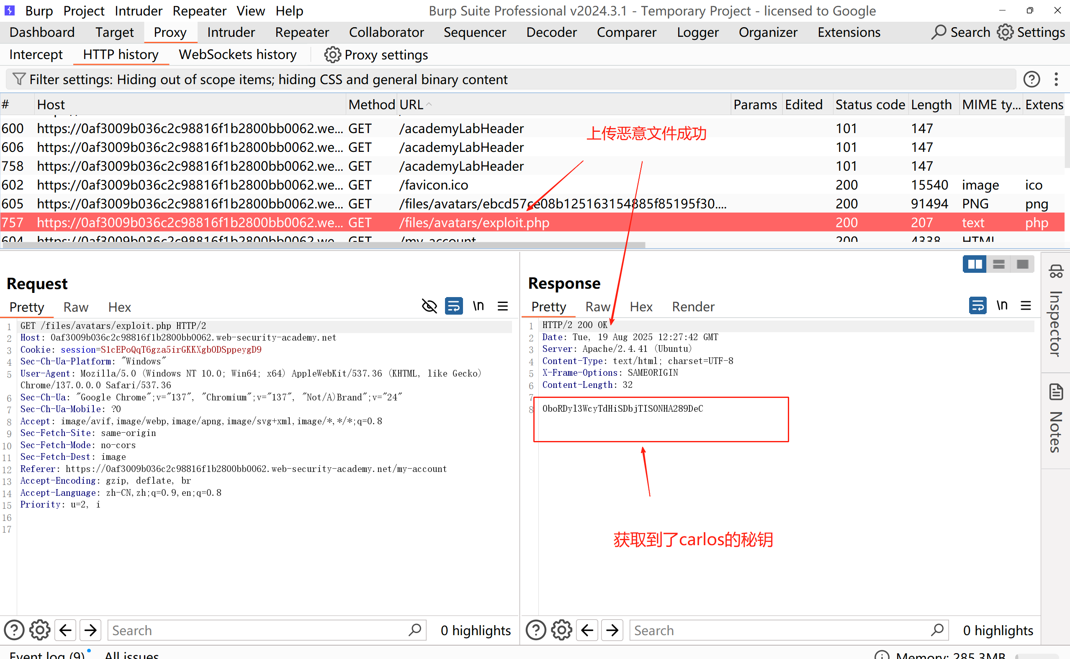Image resolution: width=1070 pixels, height=659 pixels.
Task: Open the three-dot filter options menu
Action: pos(1056,79)
